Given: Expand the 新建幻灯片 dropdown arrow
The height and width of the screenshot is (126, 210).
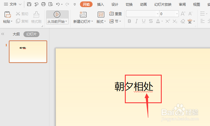Looking at the screenshot, I should (x=92, y=21).
